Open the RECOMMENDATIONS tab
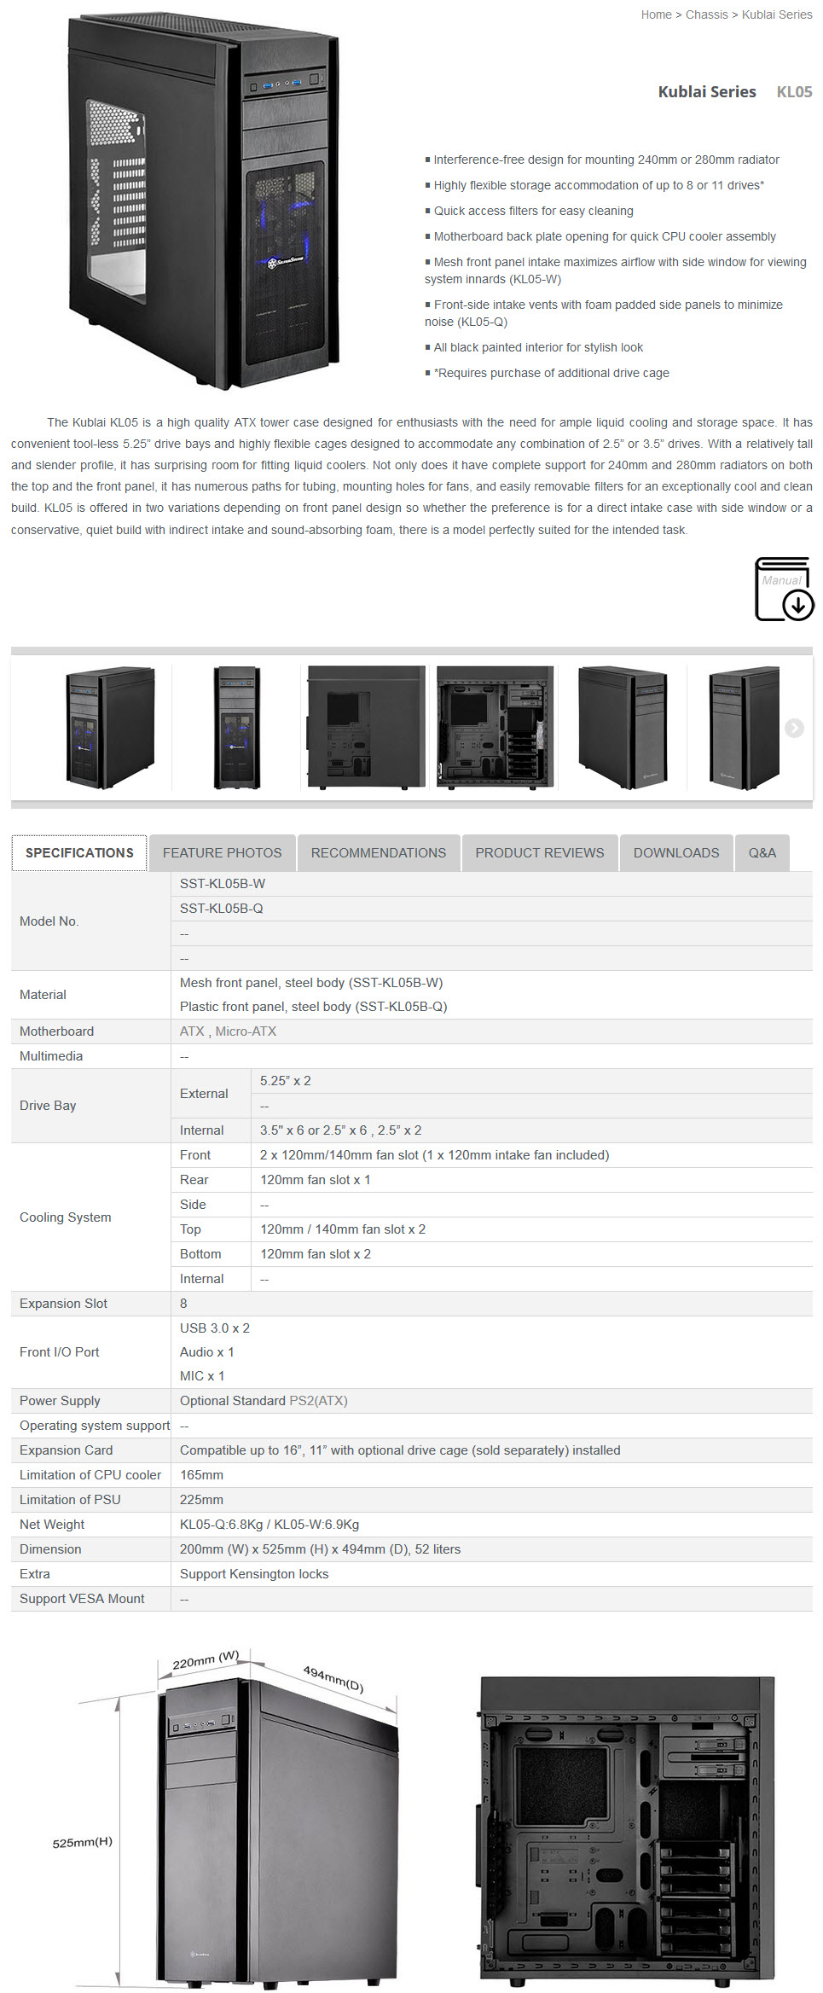Image resolution: width=823 pixels, height=1993 pixels. (x=379, y=853)
